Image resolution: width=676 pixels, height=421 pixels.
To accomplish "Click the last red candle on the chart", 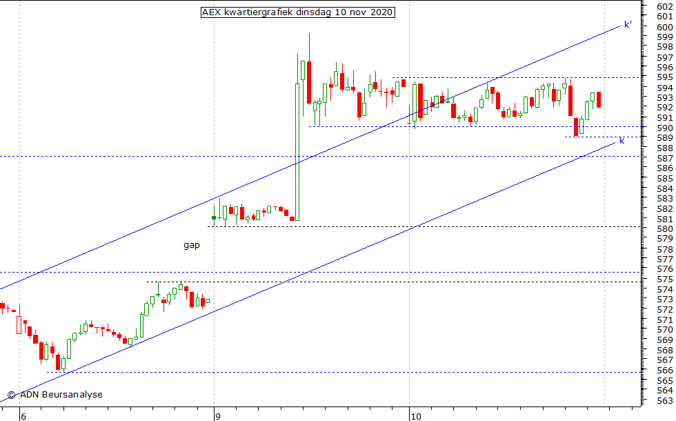I will pos(599,99).
